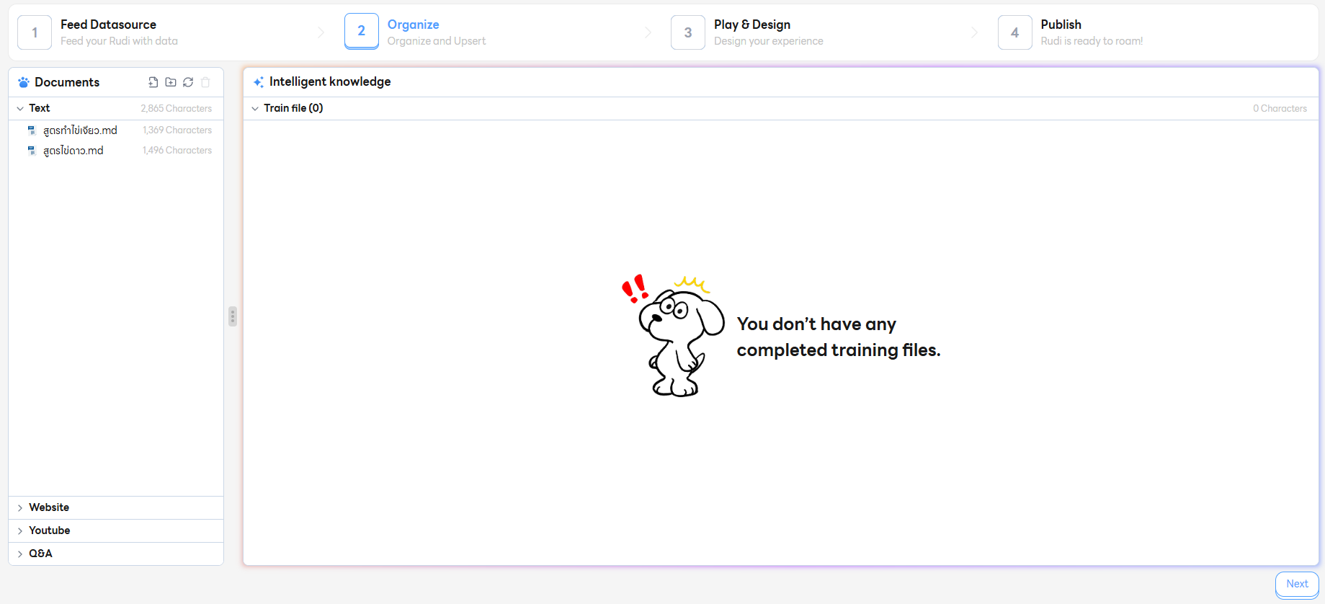
Task: Click the add folder icon
Action: pyautogui.click(x=171, y=82)
